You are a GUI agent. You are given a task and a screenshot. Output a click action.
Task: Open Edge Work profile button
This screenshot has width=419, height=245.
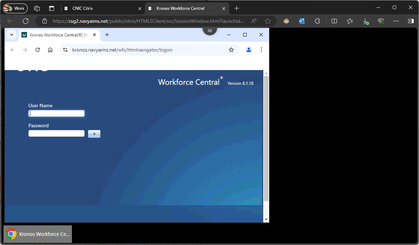pos(15,8)
